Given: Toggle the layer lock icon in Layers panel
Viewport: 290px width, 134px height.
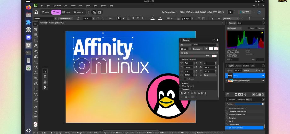Looking at the screenshot, I should click(263, 71).
